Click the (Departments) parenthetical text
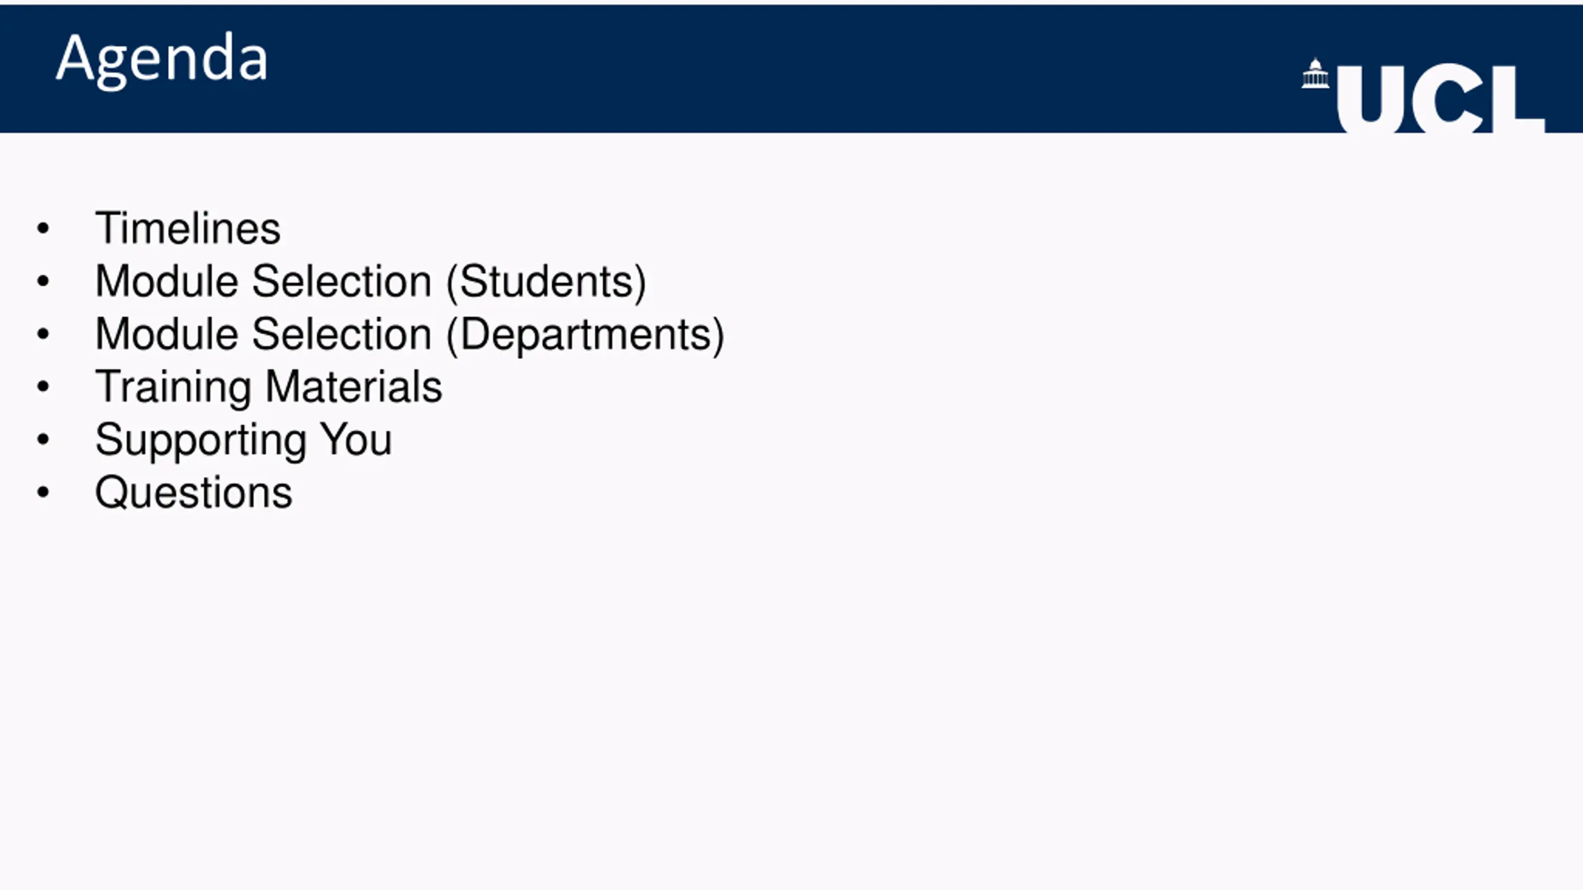This screenshot has height=890, width=1583. (x=585, y=336)
